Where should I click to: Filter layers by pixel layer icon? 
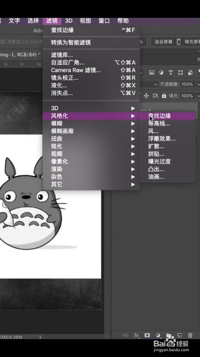151,73
